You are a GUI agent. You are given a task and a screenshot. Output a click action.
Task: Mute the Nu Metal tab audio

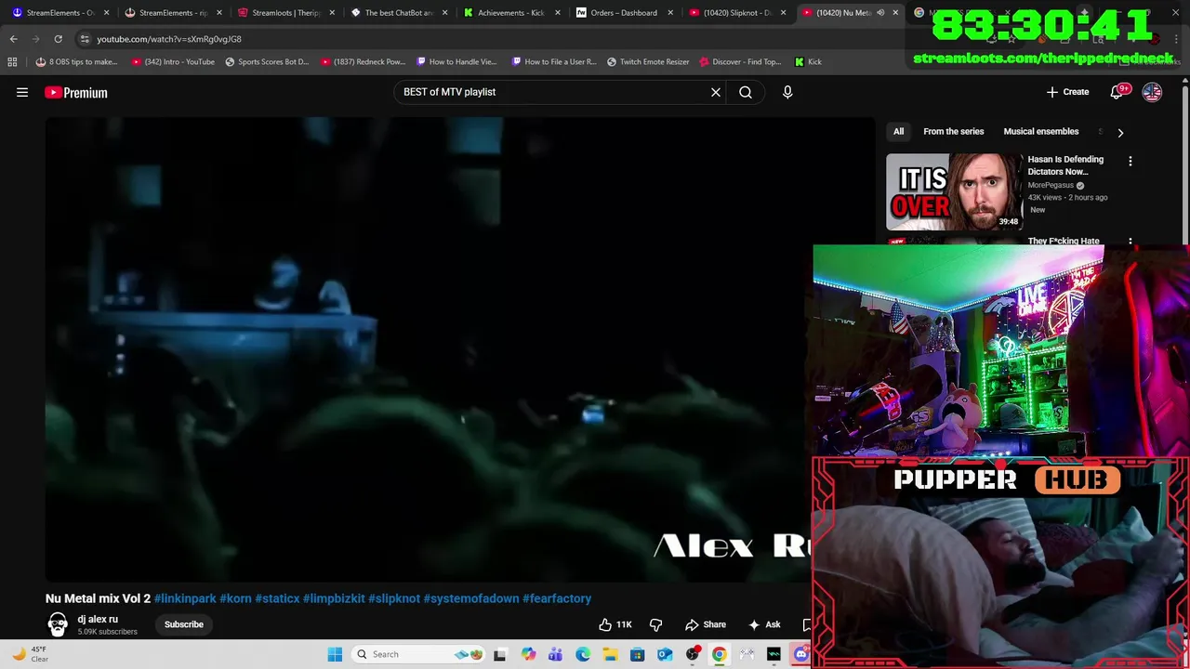click(x=880, y=13)
